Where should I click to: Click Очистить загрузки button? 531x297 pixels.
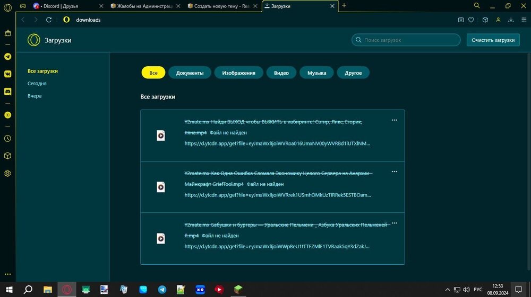tap(493, 40)
